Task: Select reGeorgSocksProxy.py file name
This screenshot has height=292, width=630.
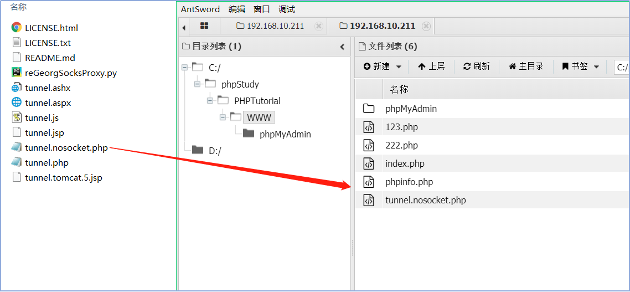Action: (x=71, y=73)
